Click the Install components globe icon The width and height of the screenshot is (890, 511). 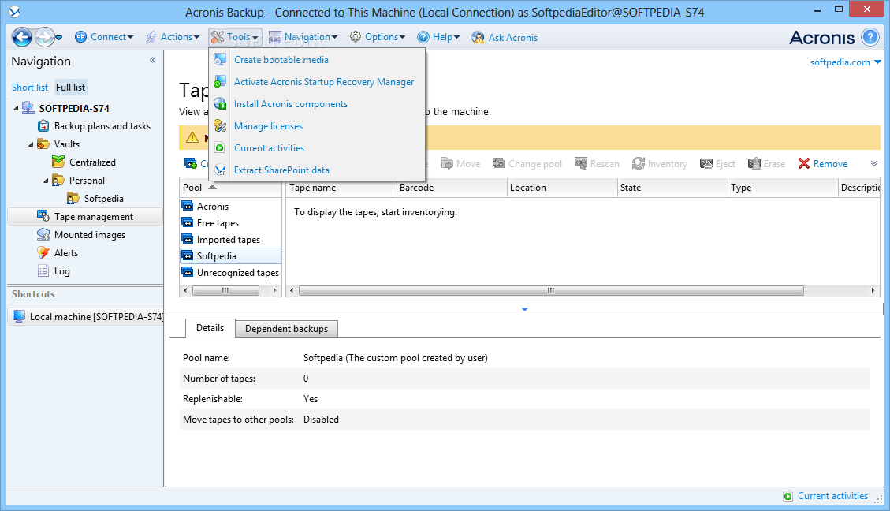point(220,104)
